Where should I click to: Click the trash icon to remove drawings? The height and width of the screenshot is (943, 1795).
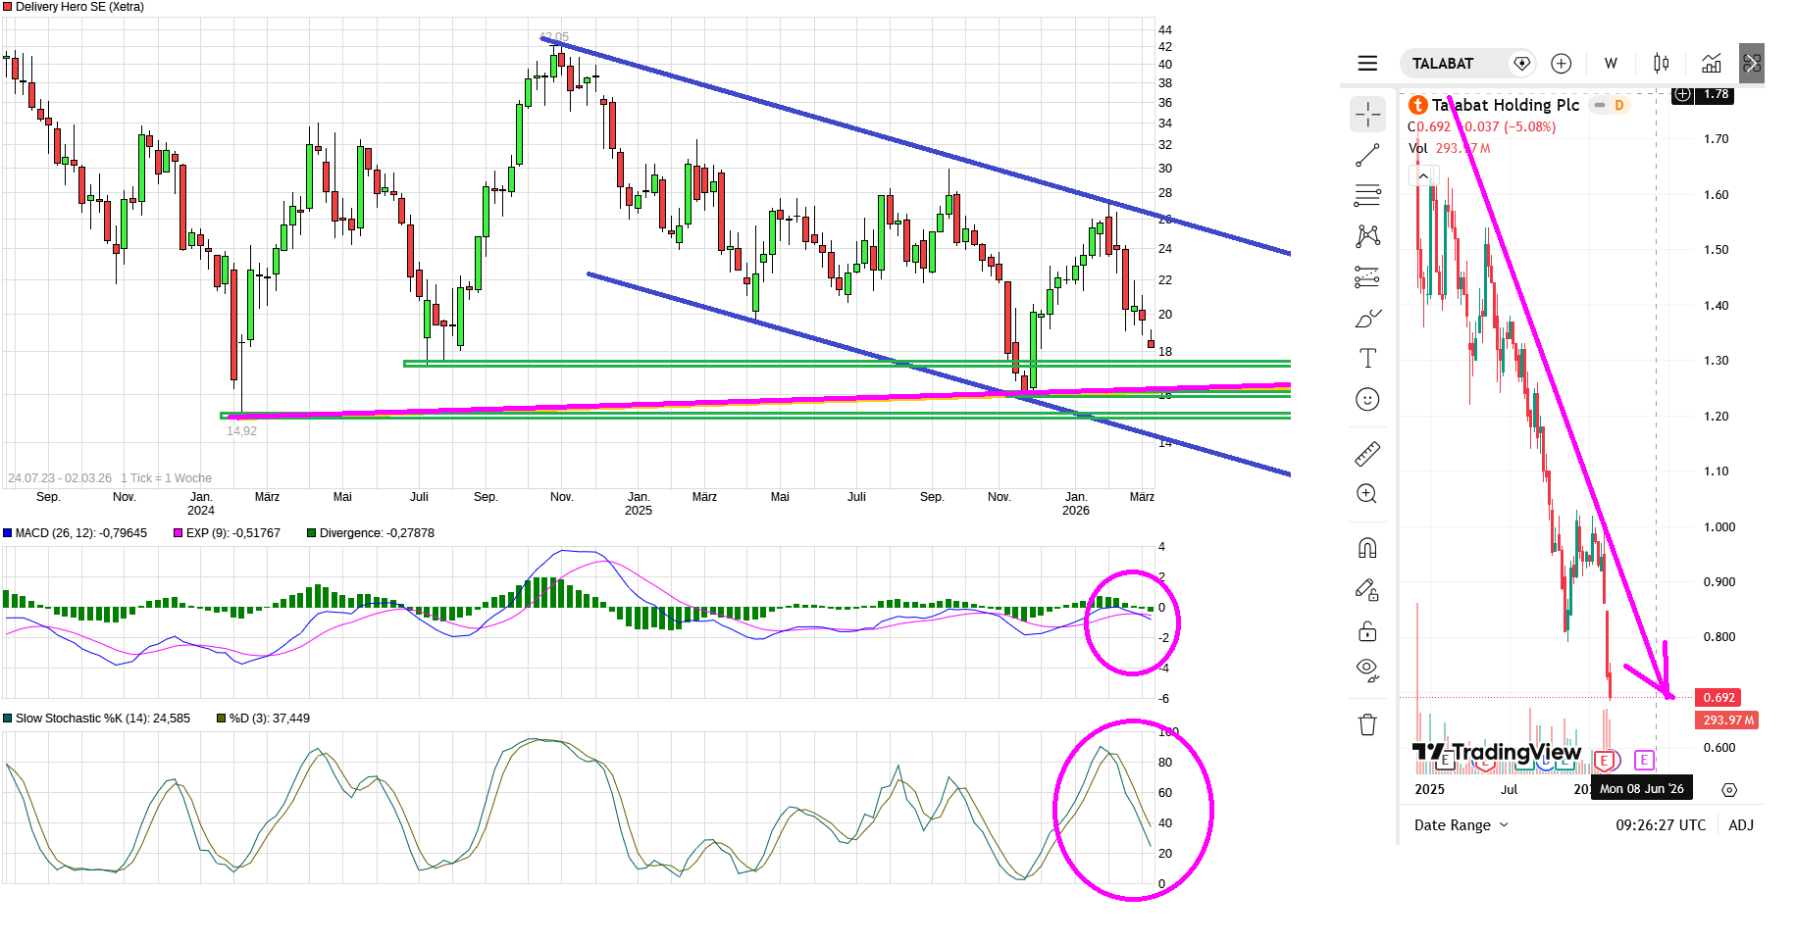point(1367,724)
